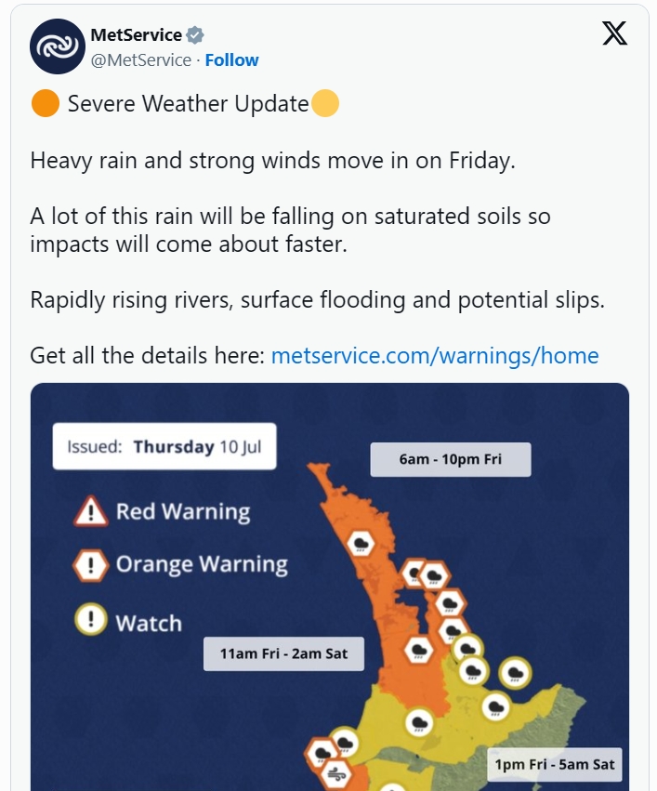Click the wind warning hexagon on map
The width and height of the screenshot is (657, 791).
click(336, 773)
